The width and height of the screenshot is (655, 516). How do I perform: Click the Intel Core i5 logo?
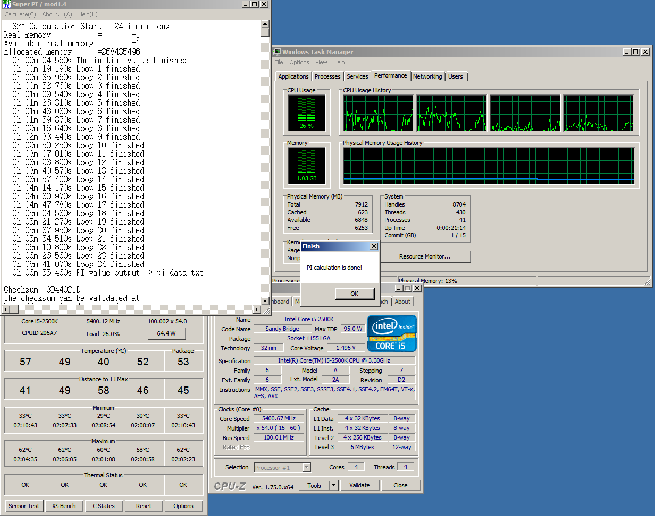391,333
